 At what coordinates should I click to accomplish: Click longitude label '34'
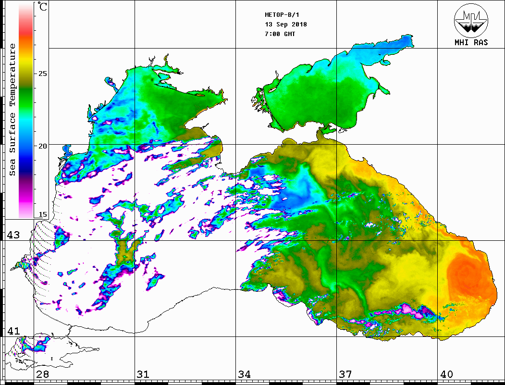pyautogui.click(x=245, y=374)
